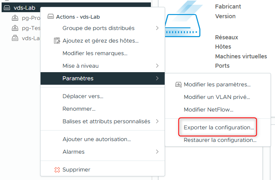Click the add and manage hosts icon

57,41
